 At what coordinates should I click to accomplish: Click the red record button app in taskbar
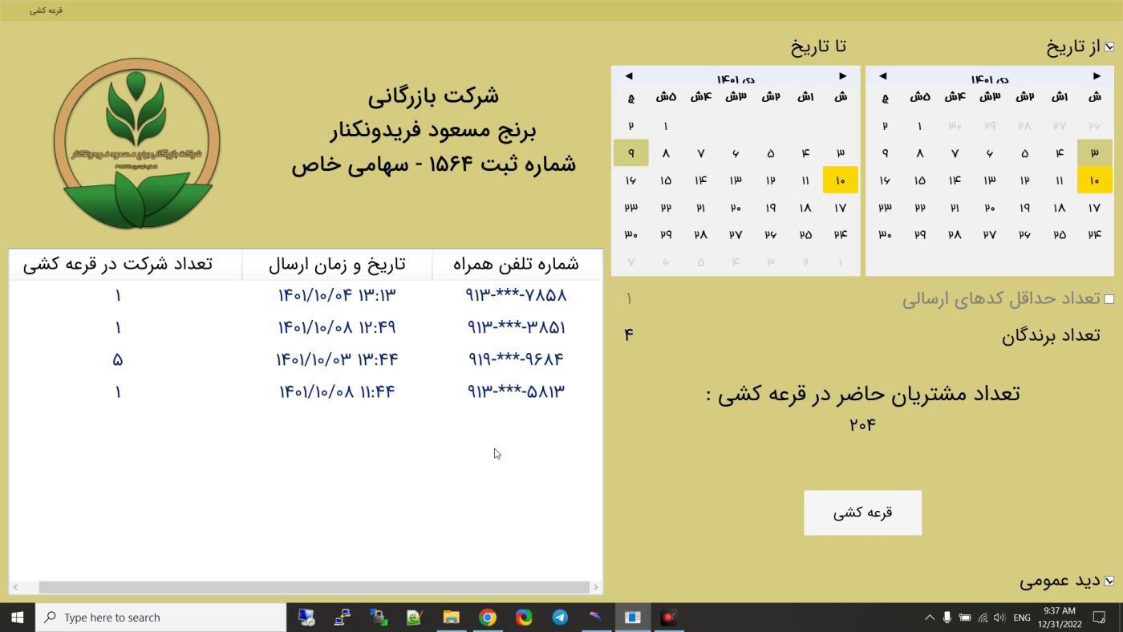pyautogui.click(x=668, y=618)
